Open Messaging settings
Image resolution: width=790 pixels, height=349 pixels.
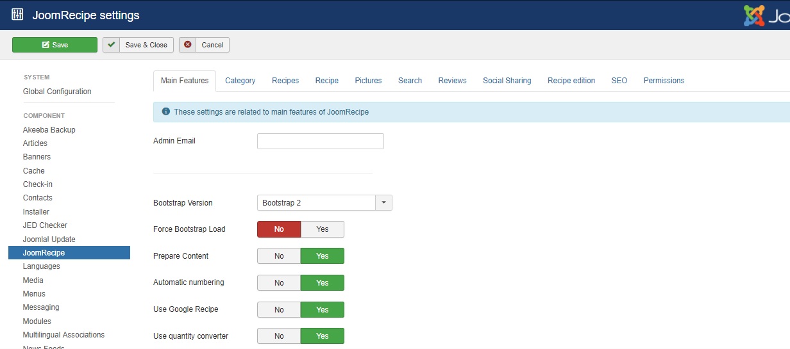click(x=41, y=307)
